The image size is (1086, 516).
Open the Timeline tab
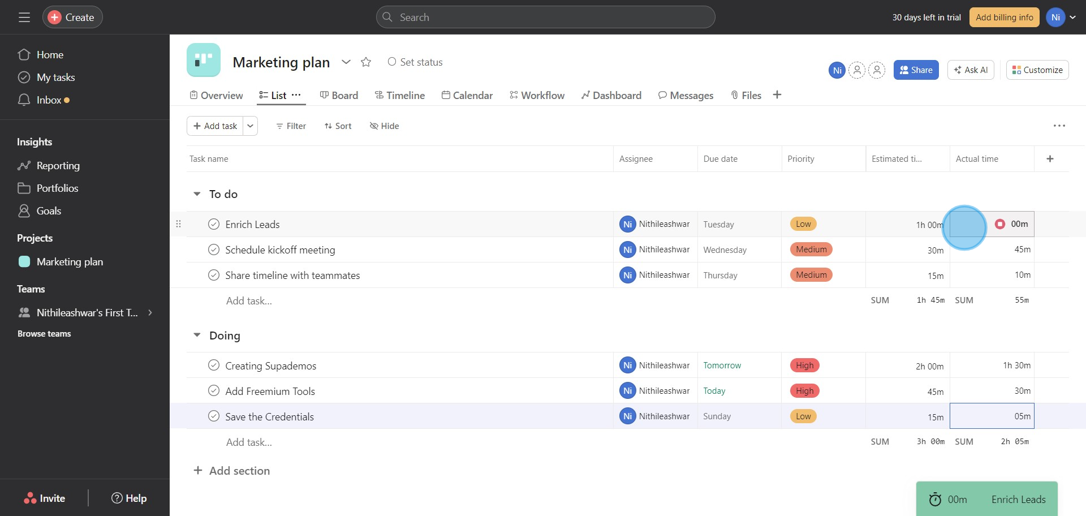[x=400, y=96]
